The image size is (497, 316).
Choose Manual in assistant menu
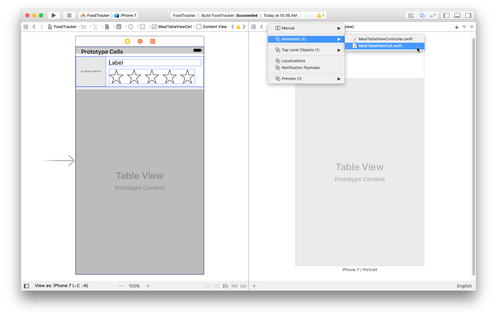[306, 28]
